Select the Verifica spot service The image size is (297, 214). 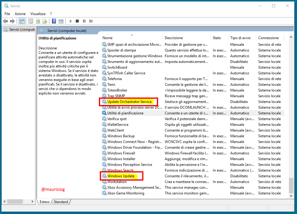(193, 119)
